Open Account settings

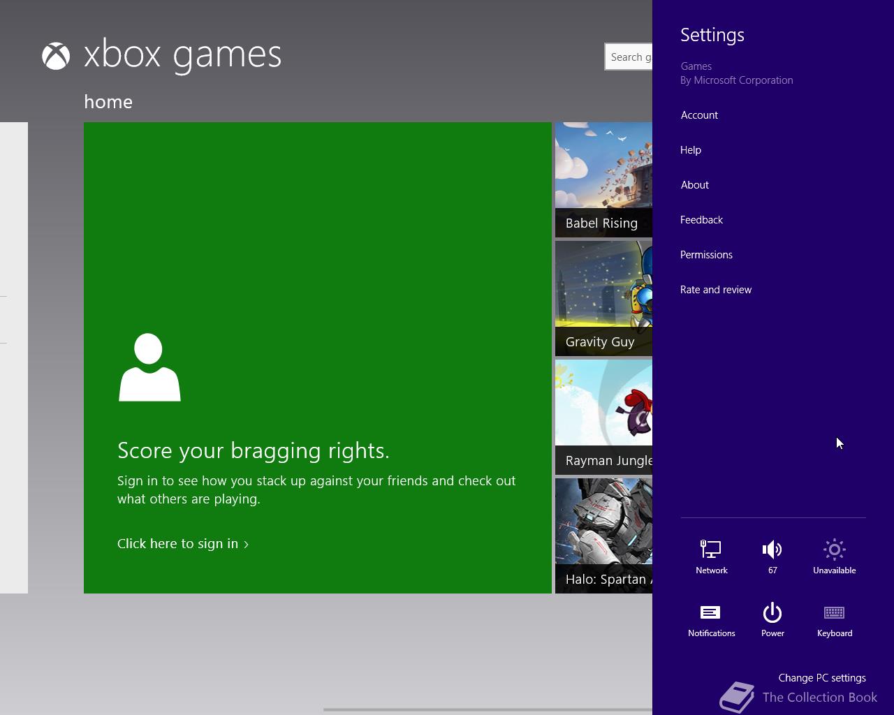click(699, 115)
